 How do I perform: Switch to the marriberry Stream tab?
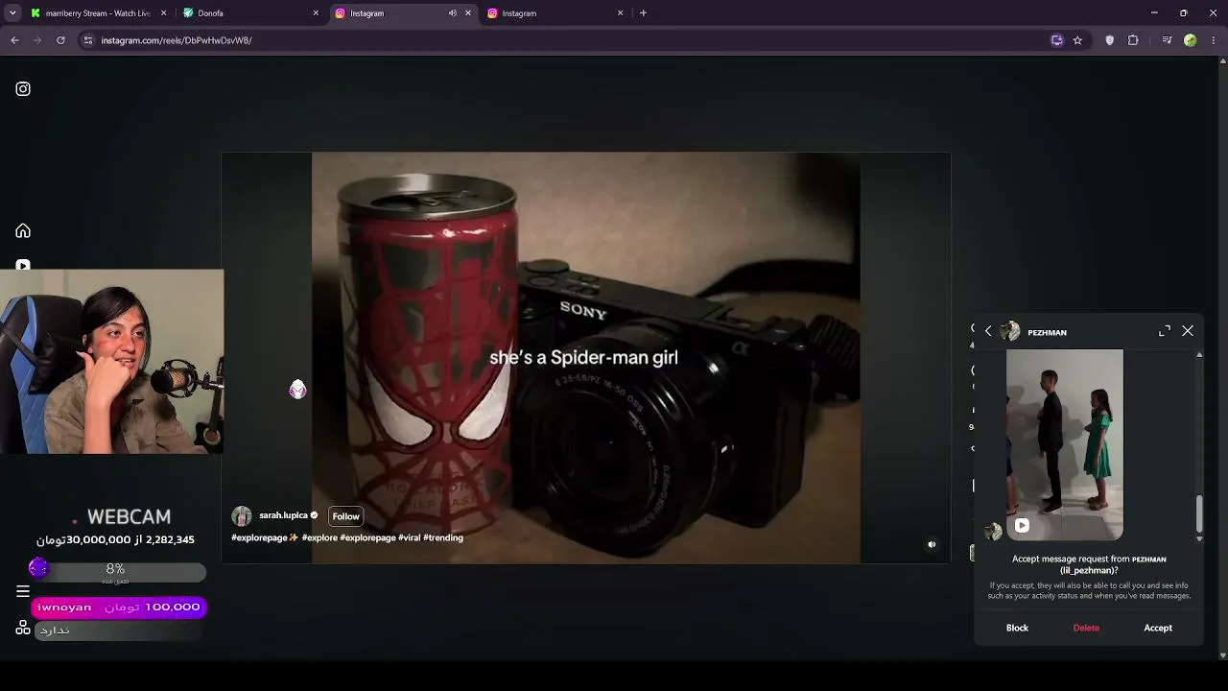(97, 13)
